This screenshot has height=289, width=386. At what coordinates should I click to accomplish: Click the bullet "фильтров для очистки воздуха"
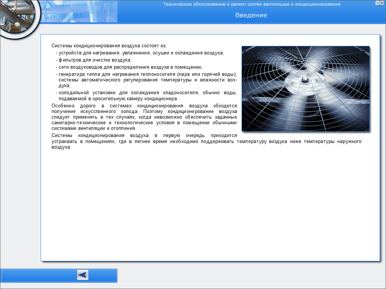pyautogui.click(x=95, y=60)
